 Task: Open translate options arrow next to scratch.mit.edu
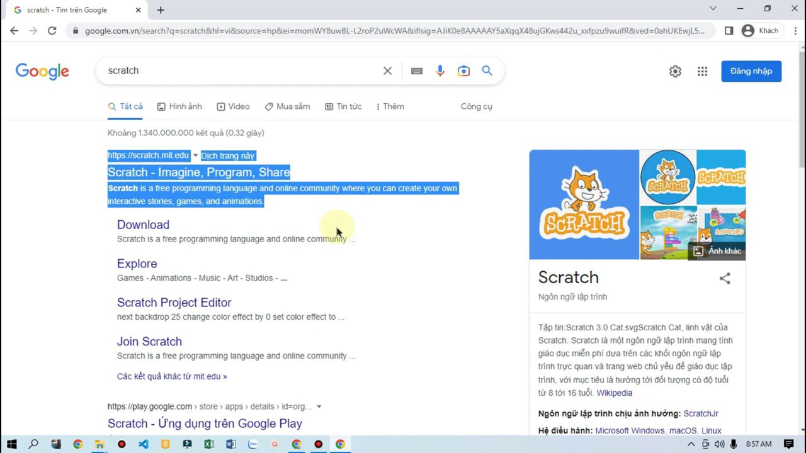[195, 155]
